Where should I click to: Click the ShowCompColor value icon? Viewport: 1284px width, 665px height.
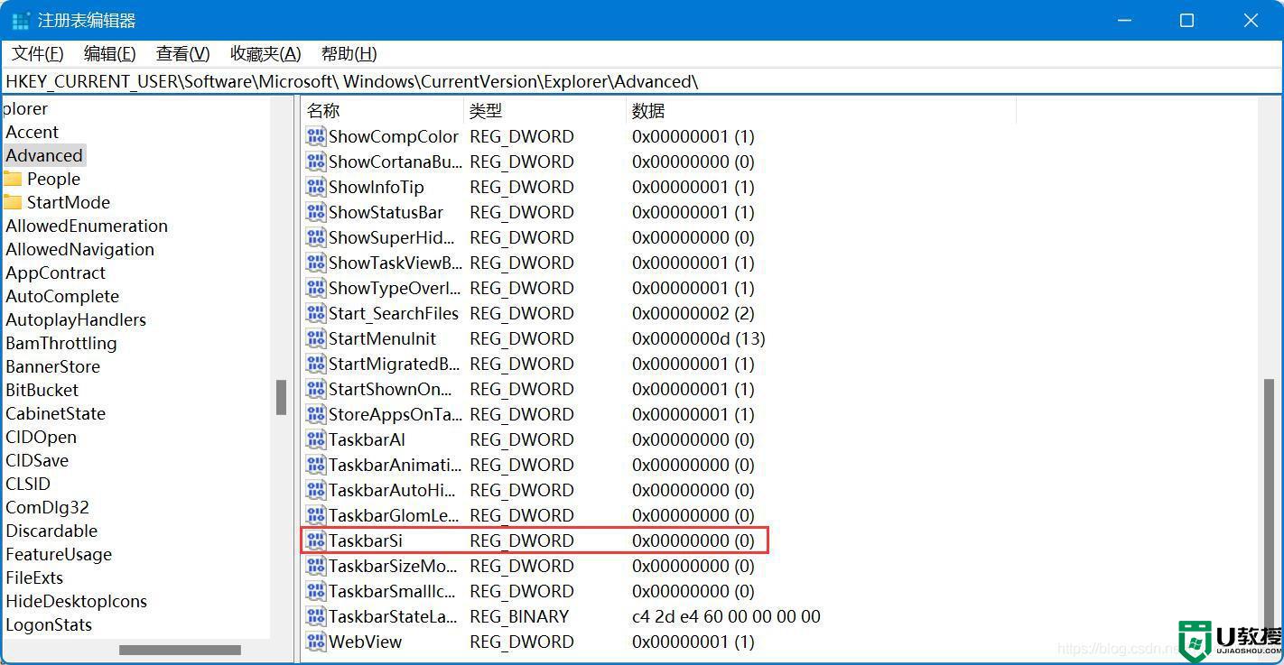pyautogui.click(x=315, y=136)
